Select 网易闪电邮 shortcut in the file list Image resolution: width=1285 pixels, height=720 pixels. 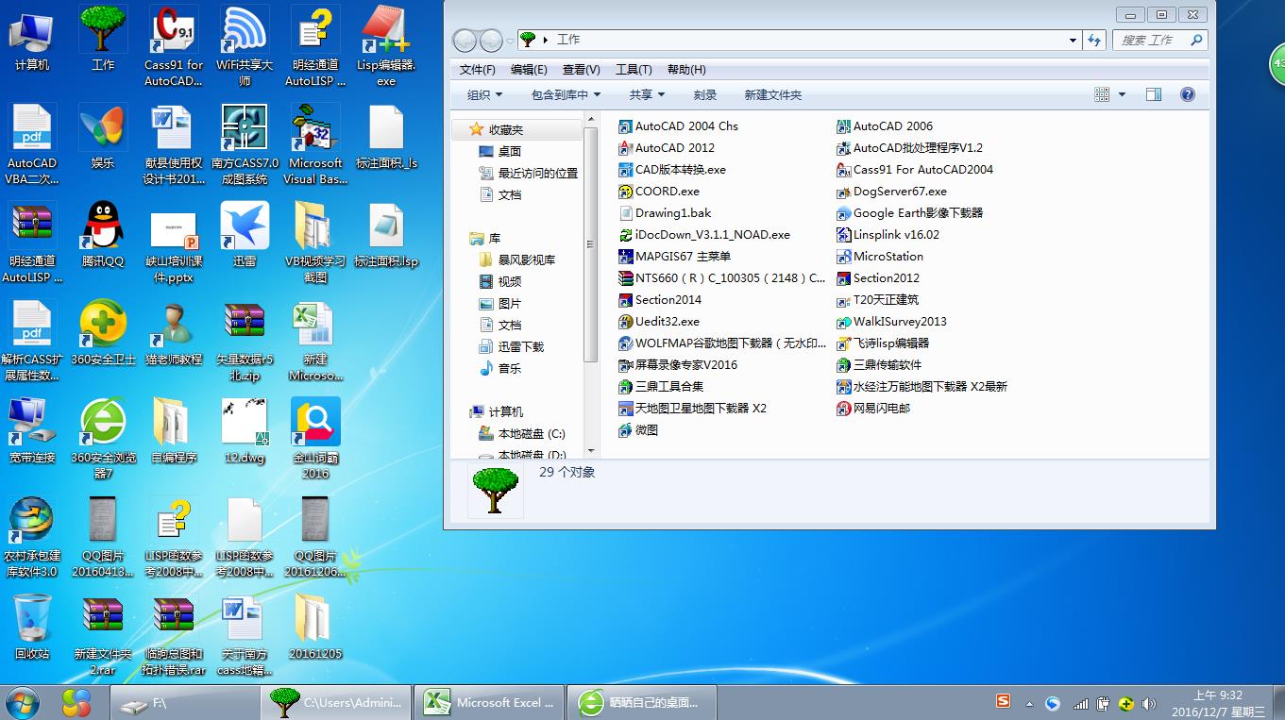coord(873,409)
